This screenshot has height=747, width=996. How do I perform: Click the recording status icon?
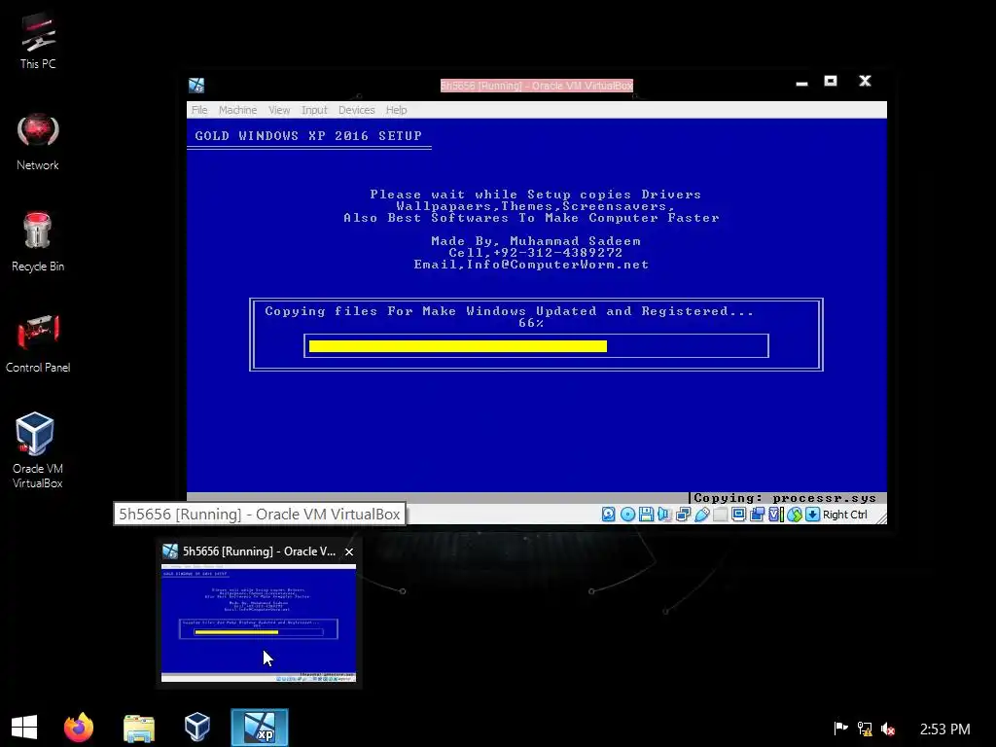pos(757,515)
